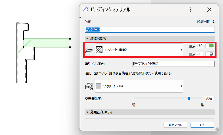Image resolution: width=223 pixels, height=135 pixels.
Task: Toggle the window background pen monitor button
Action: [x=210, y=54]
